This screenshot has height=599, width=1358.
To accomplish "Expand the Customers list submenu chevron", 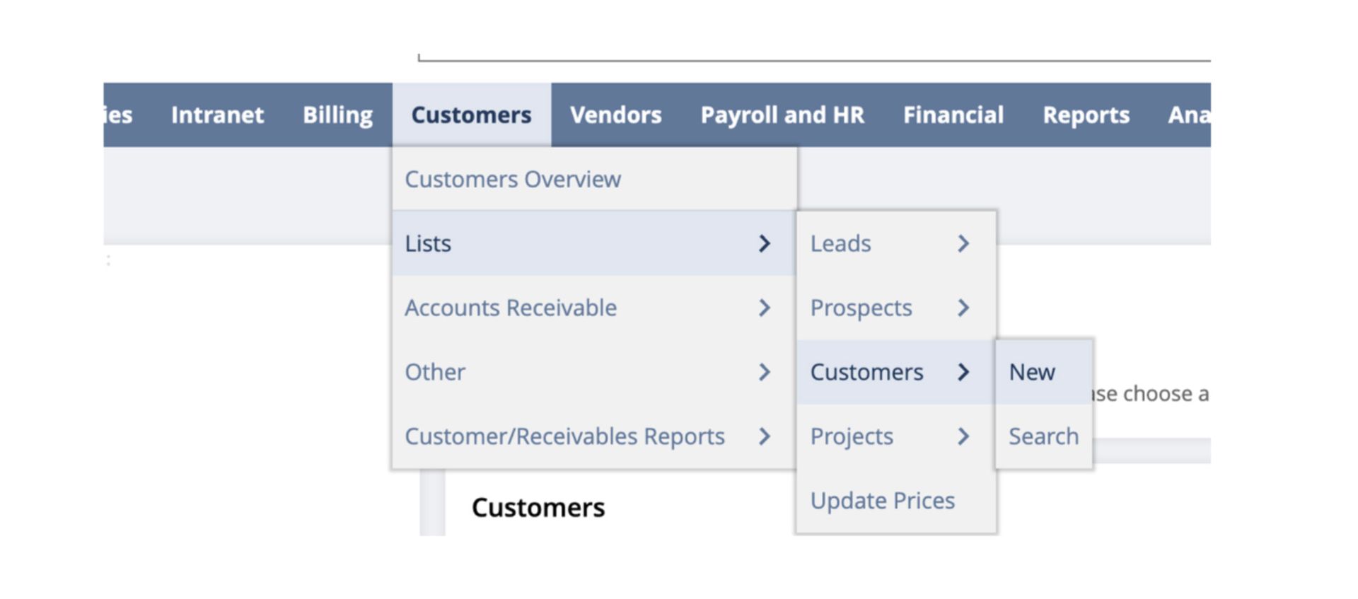I will (964, 372).
